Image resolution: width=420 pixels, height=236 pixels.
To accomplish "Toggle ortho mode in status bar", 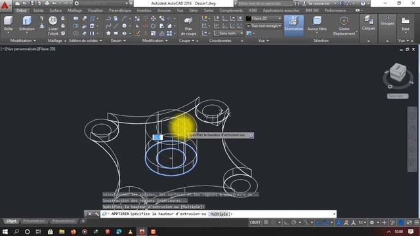I will (286, 222).
